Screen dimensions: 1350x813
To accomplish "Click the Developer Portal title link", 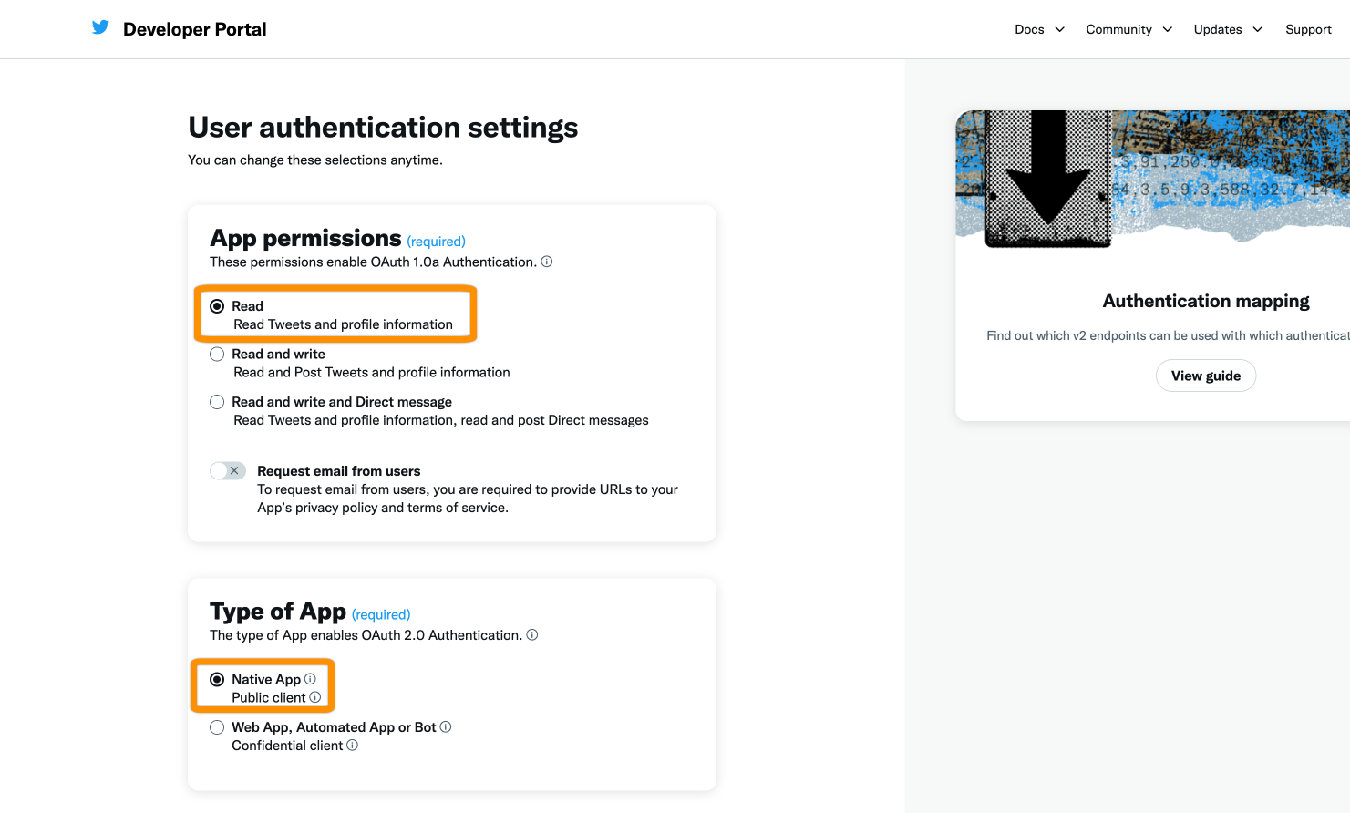I will coord(195,29).
